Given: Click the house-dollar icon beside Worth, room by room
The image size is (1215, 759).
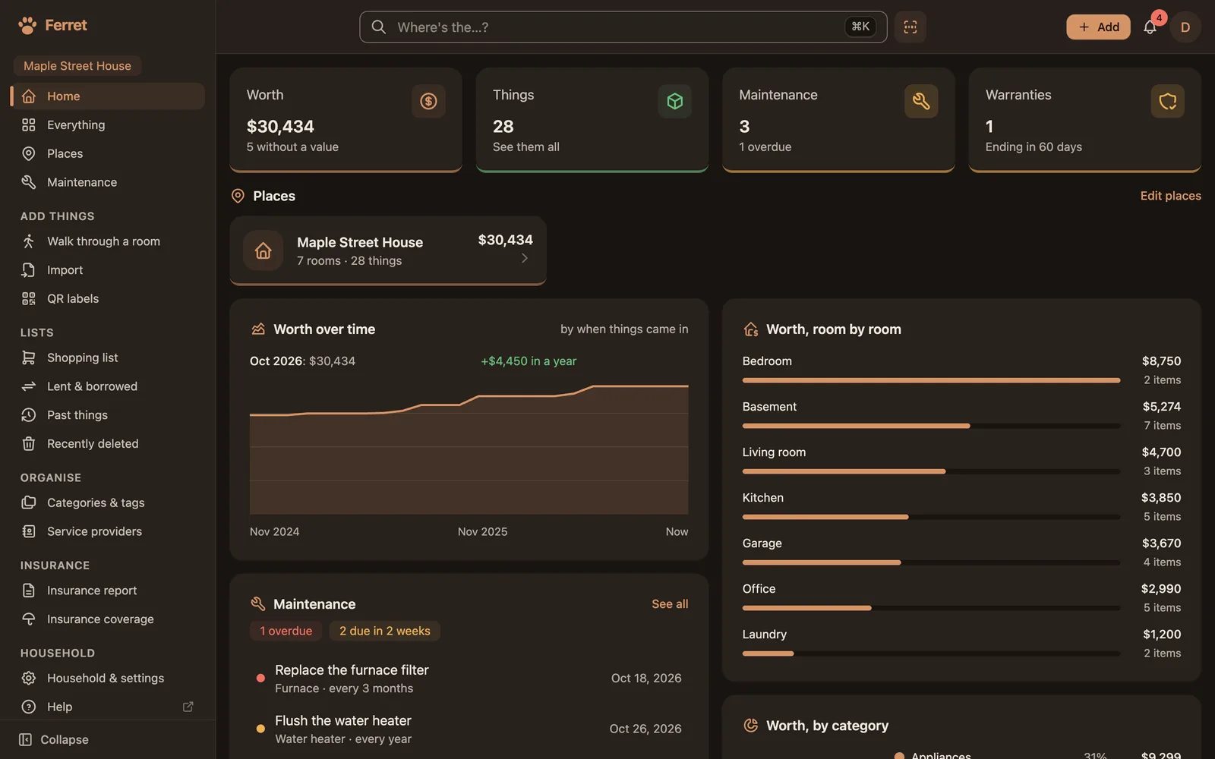Looking at the screenshot, I should click(750, 329).
